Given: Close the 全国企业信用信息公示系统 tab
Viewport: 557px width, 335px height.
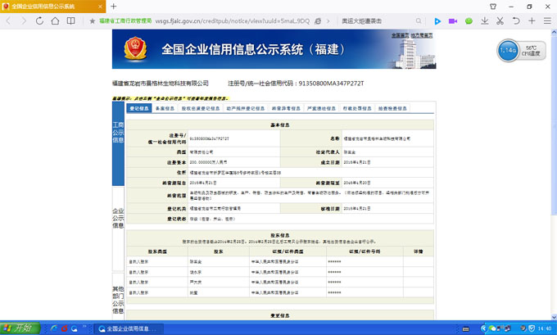Looking at the screenshot, I should 100,7.
